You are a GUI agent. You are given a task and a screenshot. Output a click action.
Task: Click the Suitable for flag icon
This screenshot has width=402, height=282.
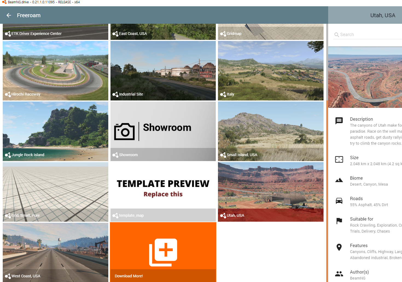pos(339,221)
